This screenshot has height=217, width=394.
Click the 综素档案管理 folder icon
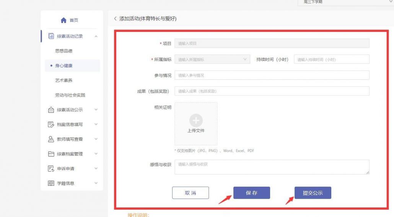click(51, 154)
